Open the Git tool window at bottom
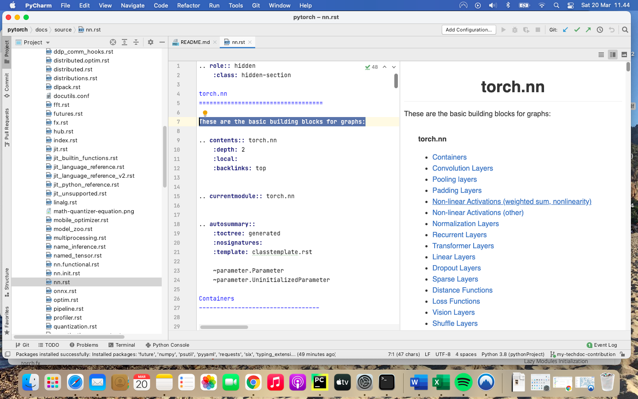The height and width of the screenshot is (399, 638). pyautogui.click(x=22, y=345)
